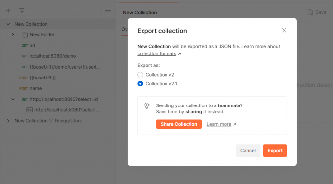Close the Export collection dialog
Screen dimensions: 333x184
click(284, 30)
